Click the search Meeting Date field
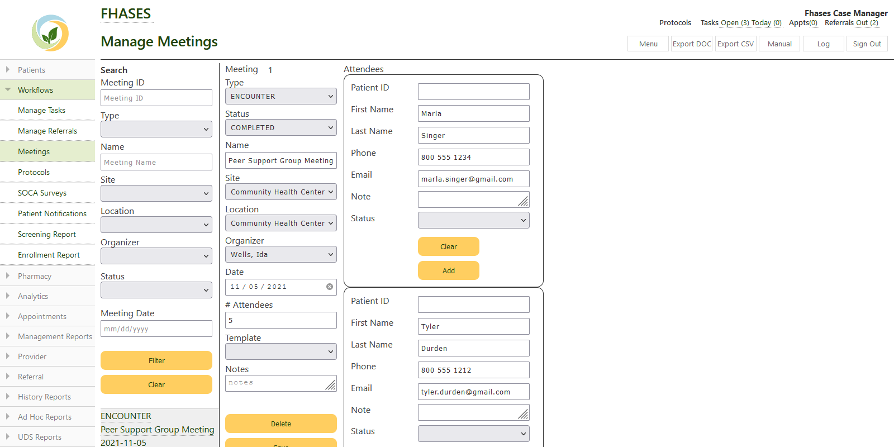Viewport: 894px width, 447px height. pyautogui.click(x=156, y=329)
